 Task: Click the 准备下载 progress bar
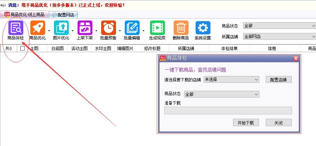point(228,111)
